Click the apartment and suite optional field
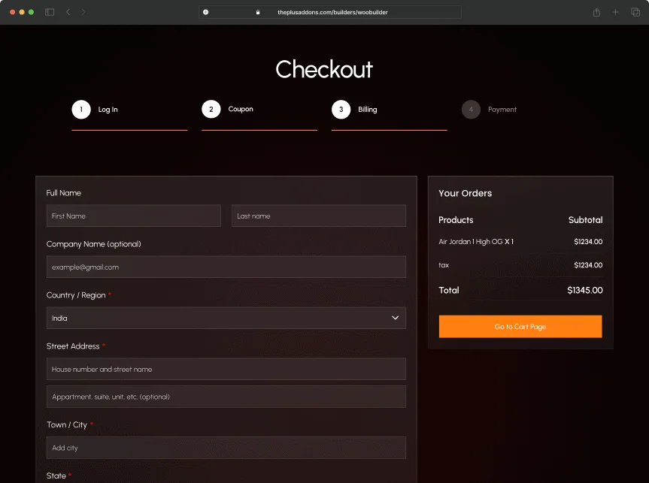Screen dimensions: 649x483 [226, 397]
